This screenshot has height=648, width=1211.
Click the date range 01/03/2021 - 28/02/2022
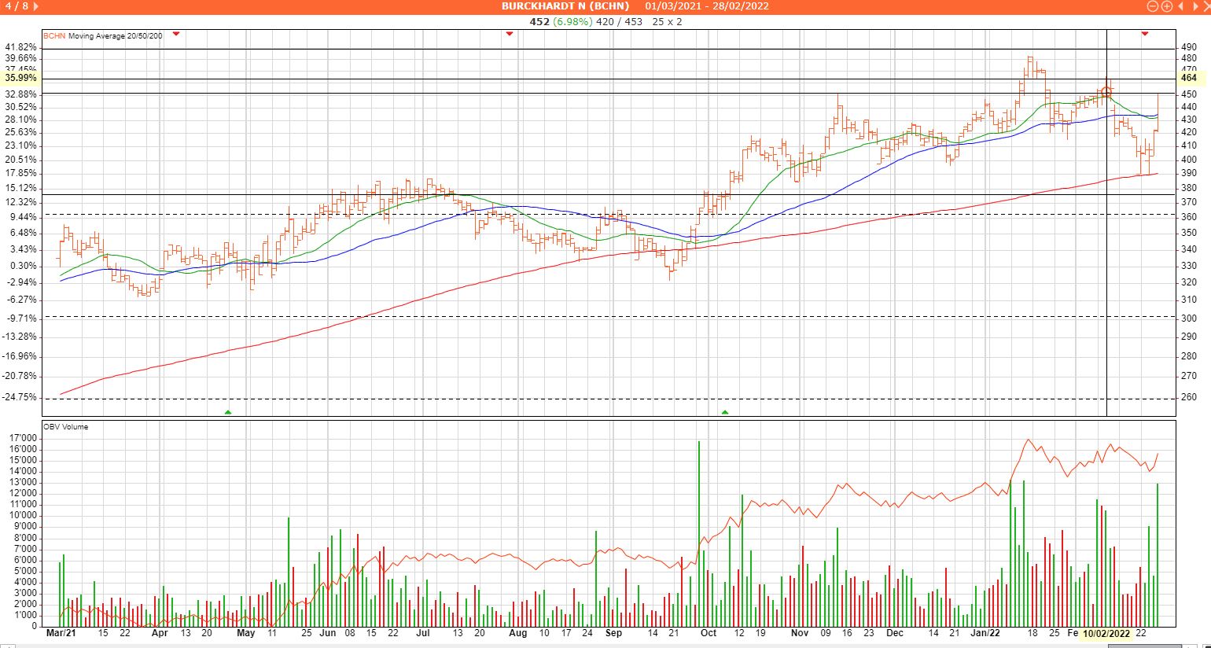707,6
